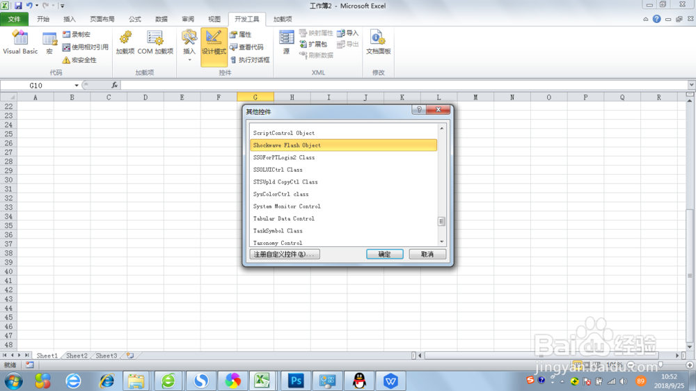The height and width of the screenshot is (391, 696).
Task: Select Shockwave Flash Object in the list
Action: pos(344,145)
